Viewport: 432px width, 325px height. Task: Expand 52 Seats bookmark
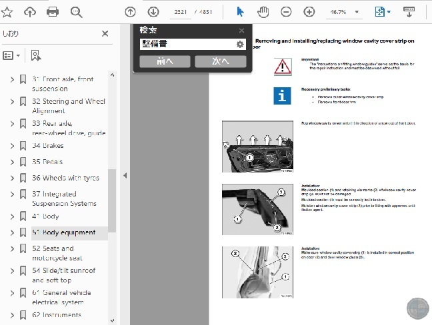click(x=12, y=249)
